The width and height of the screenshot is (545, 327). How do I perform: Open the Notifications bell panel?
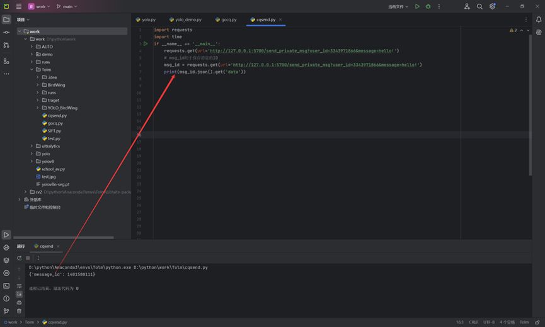[x=539, y=19]
